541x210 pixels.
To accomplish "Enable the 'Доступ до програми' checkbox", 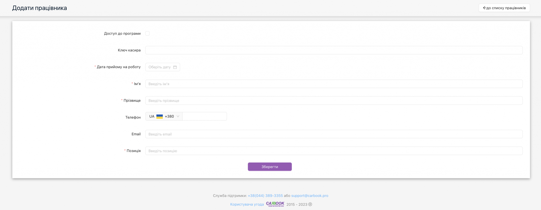I will [x=147, y=34].
